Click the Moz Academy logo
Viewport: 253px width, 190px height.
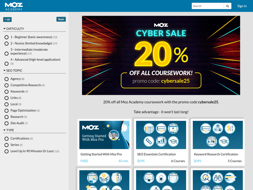point(14,7)
